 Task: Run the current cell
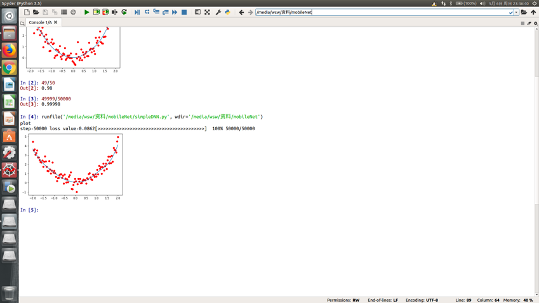(x=96, y=12)
